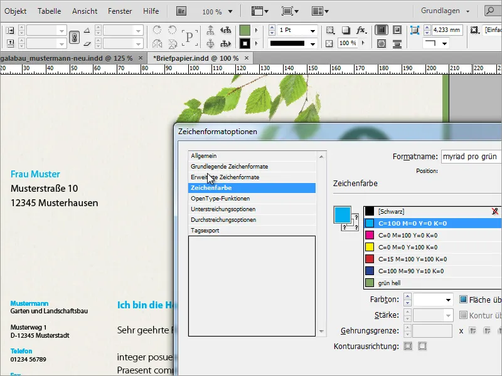Switch to the galabau_mustermann-neu.indd tab
This screenshot has height=376, width=502.
tap(67, 58)
